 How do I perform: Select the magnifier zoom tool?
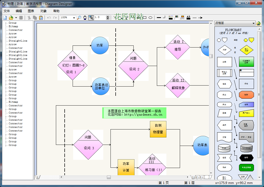[79, 18]
